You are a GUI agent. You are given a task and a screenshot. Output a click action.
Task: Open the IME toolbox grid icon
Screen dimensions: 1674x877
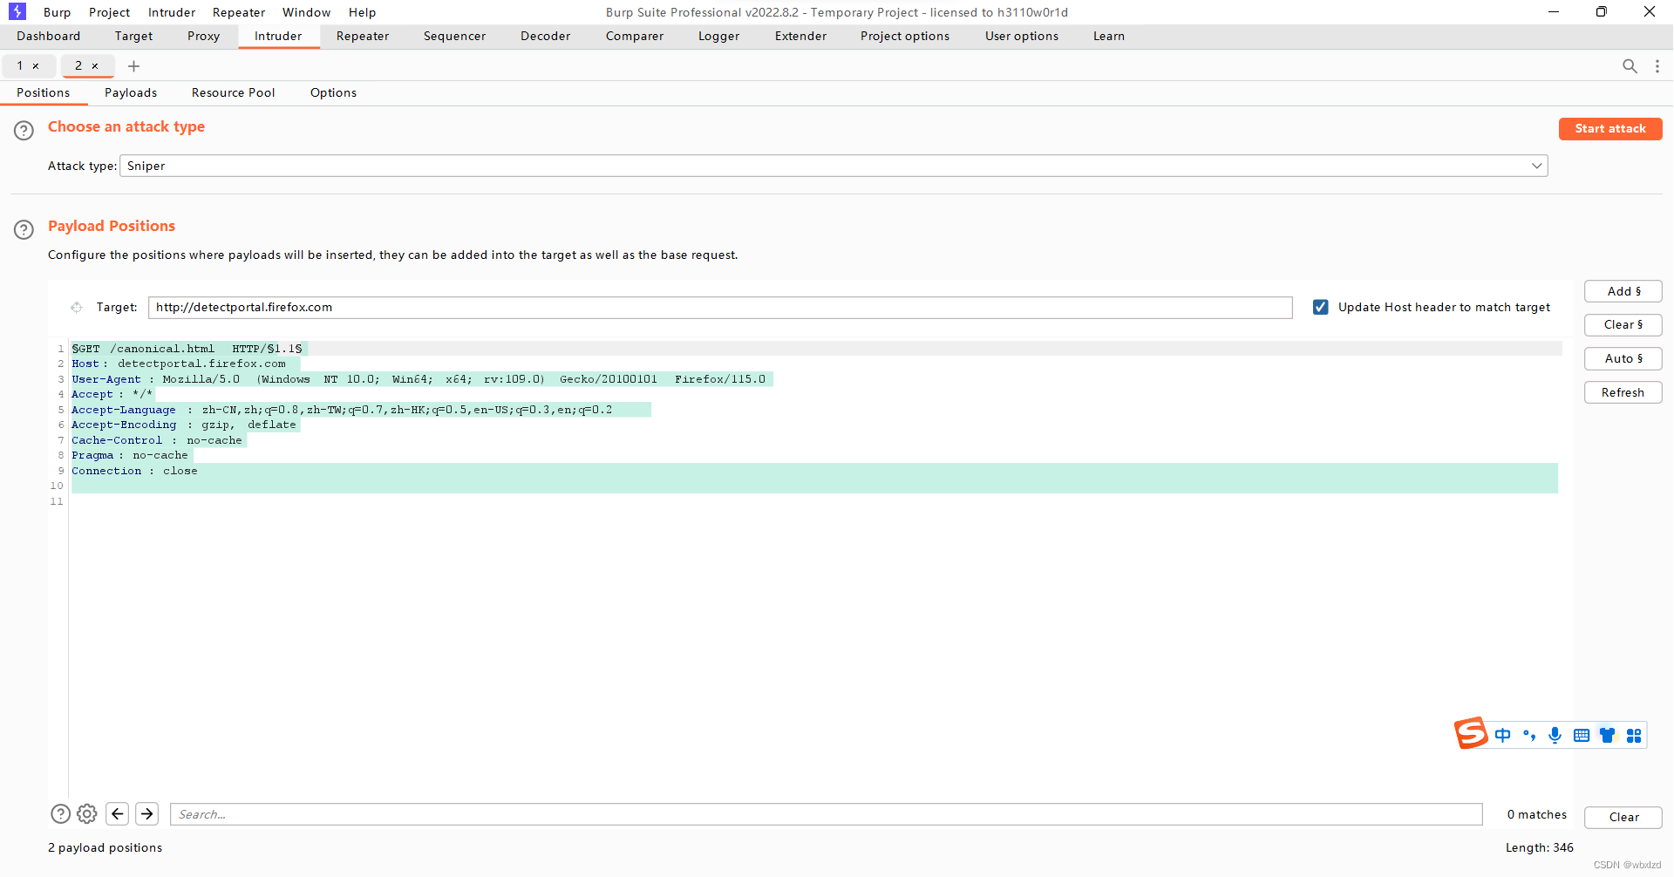[1634, 735]
